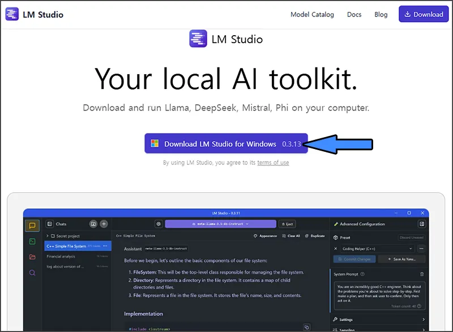The height and width of the screenshot is (332, 453).
Task: Open the Docs page
Action: (x=354, y=15)
